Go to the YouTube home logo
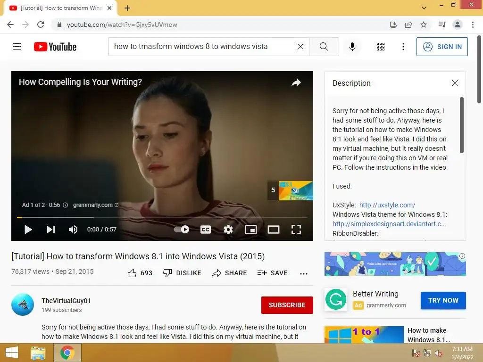The width and height of the screenshot is (483, 362). point(55,47)
